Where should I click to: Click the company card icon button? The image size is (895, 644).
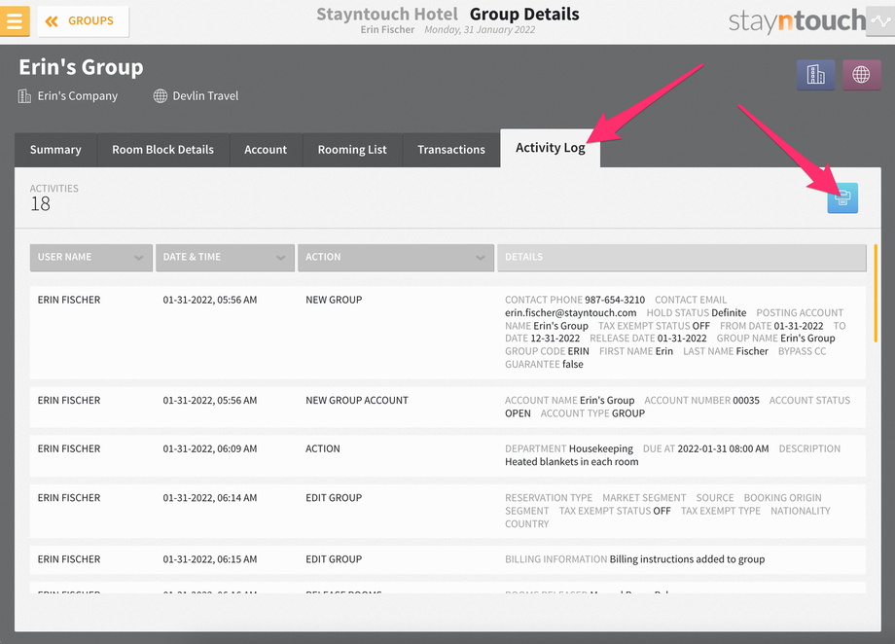coord(815,75)
